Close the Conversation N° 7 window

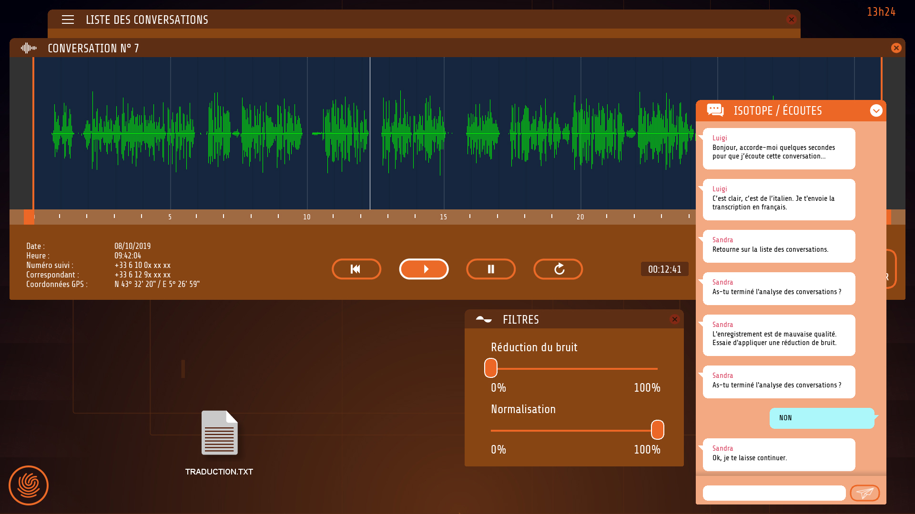pyautogui.click(x=896, y=48)
